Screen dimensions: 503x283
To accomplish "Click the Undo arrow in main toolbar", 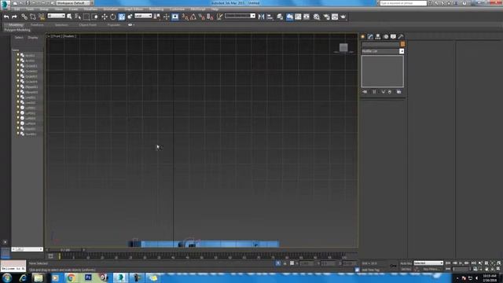I will click(6, 17).
